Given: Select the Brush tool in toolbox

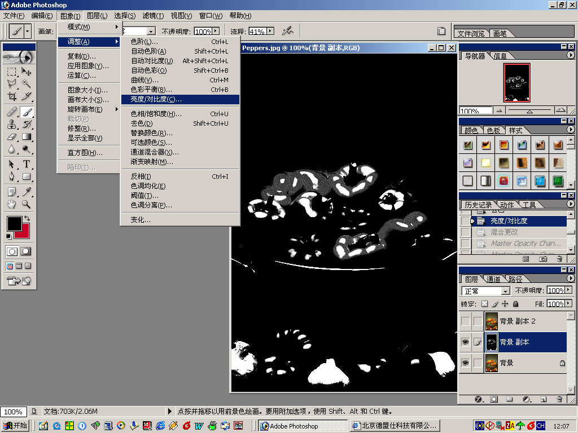Looking at the screenshot, I should coord(26,112).
